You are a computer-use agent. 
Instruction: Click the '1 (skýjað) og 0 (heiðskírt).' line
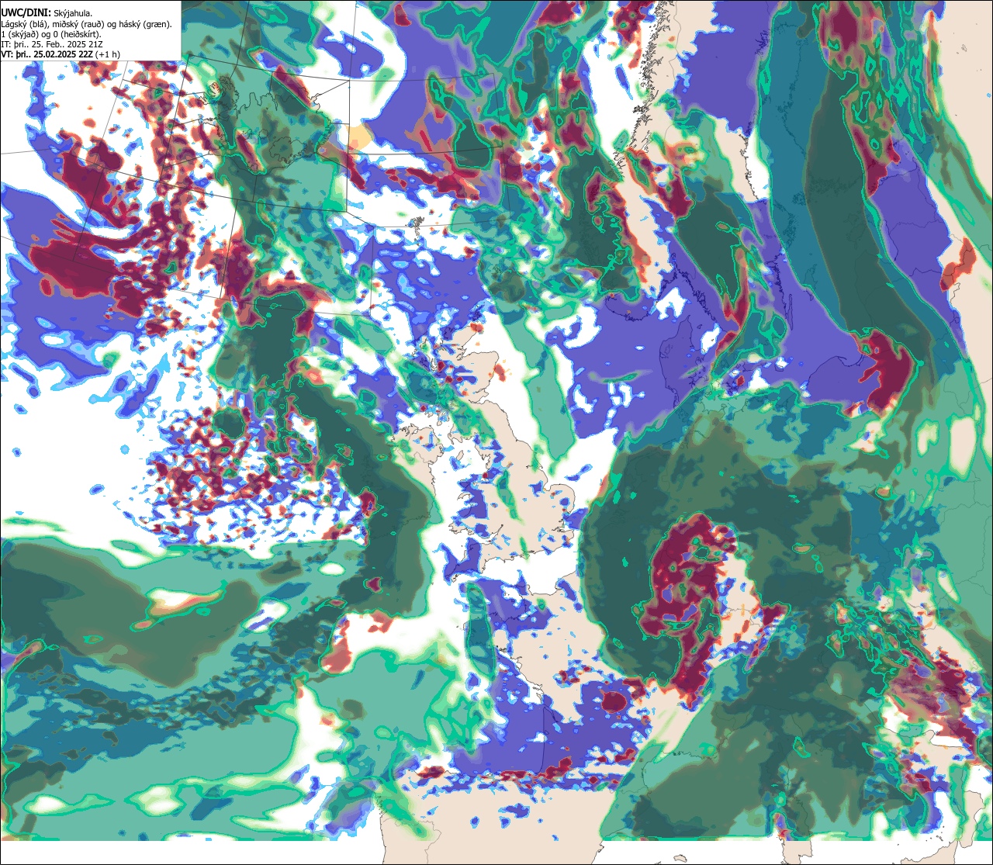[51, 34]
